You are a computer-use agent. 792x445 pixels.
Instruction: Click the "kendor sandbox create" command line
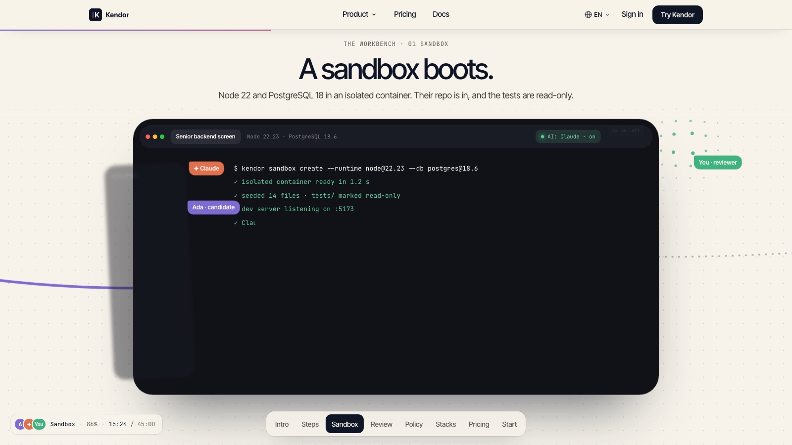[356, 169]
